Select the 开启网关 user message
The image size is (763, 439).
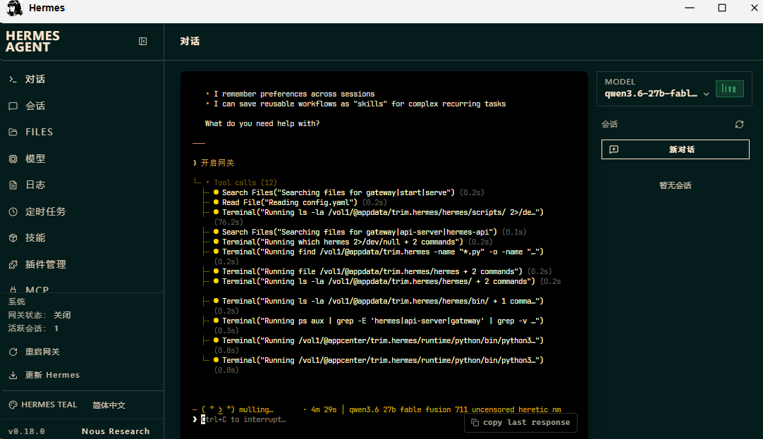tap(217, 163)
